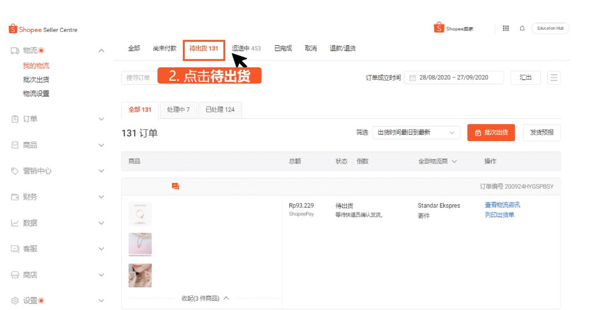Select the 取消 tab
Viewport: 607px width, 310px height.
tap(311, 48)
